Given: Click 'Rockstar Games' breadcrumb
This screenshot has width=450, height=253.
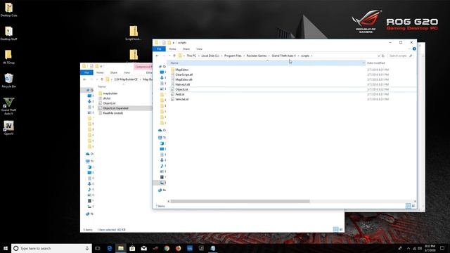Looking at the screenshot, I should point(257,56).
